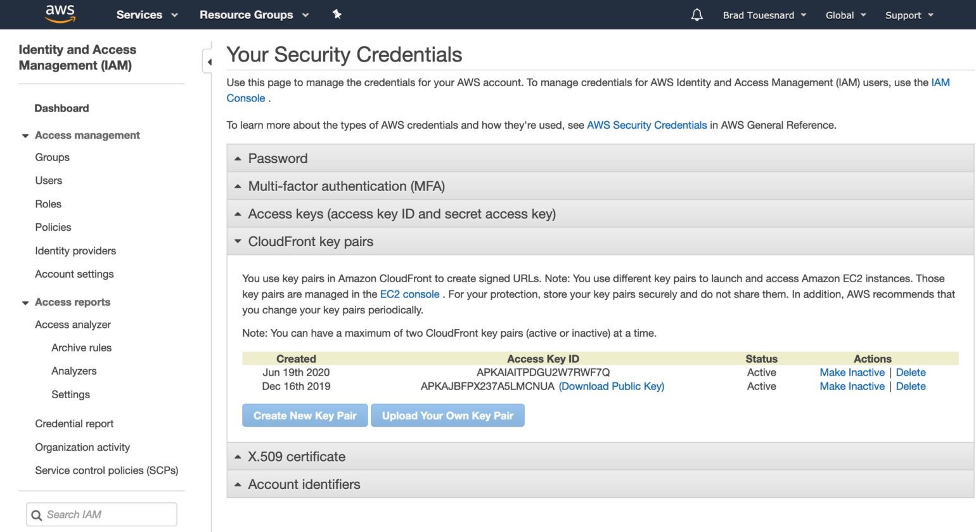
Task: Expand the Account identifiers section
Action: coord(600,484)
